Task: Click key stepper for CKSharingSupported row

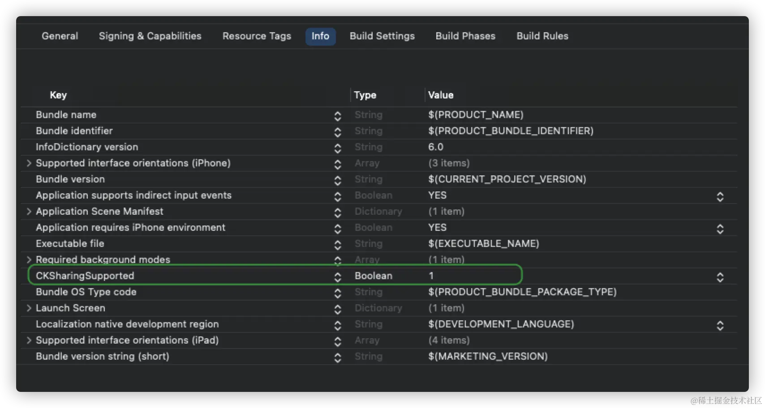Action: point(338,277)
